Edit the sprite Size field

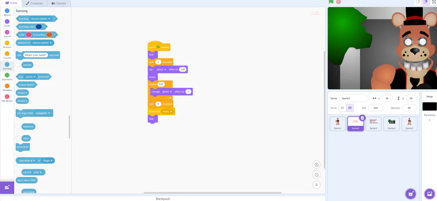(x=375, y=108)
